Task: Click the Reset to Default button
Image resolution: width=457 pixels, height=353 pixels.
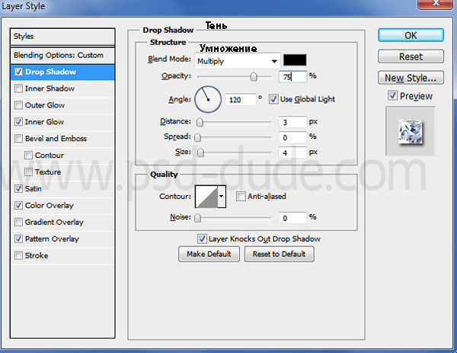Action: [280, 254]
